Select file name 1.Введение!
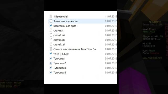This screenshot has height=94, width=168. click(61, 16)
